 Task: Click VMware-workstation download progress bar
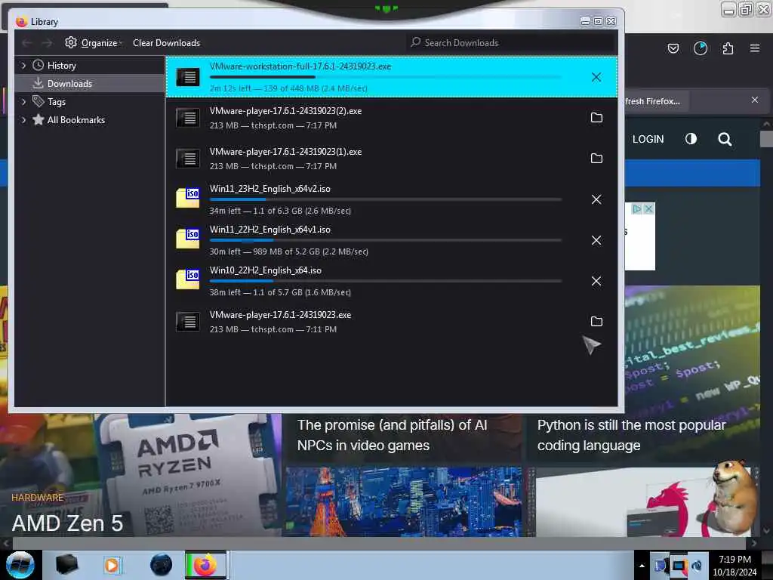[386, 77]
